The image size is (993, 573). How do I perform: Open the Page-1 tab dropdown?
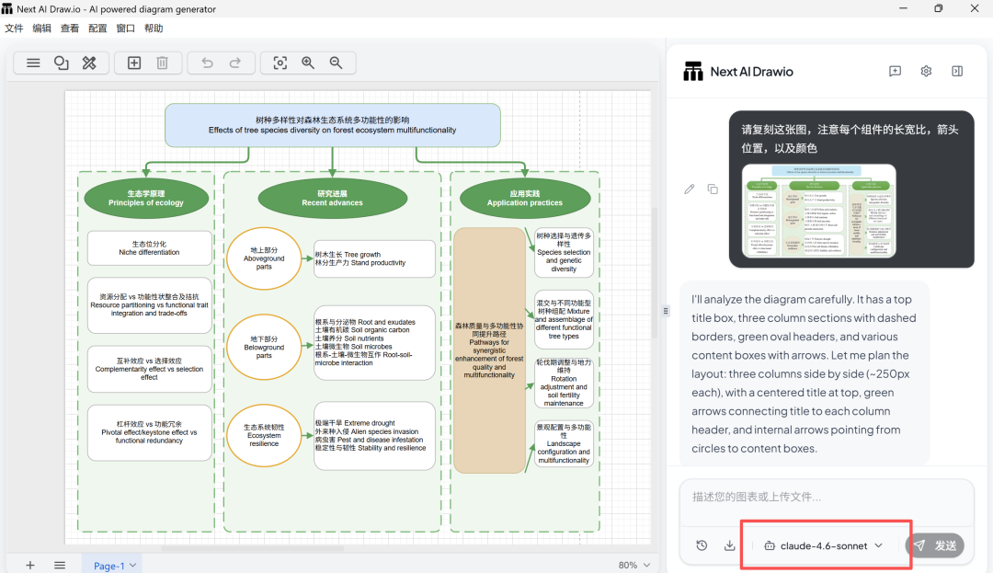[x=115, y=565]
